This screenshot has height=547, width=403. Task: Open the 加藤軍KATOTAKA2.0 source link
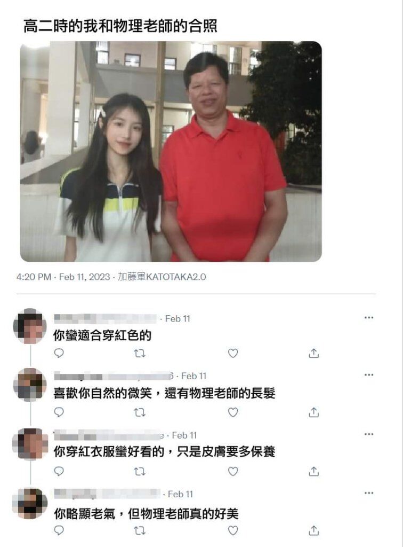162,277
